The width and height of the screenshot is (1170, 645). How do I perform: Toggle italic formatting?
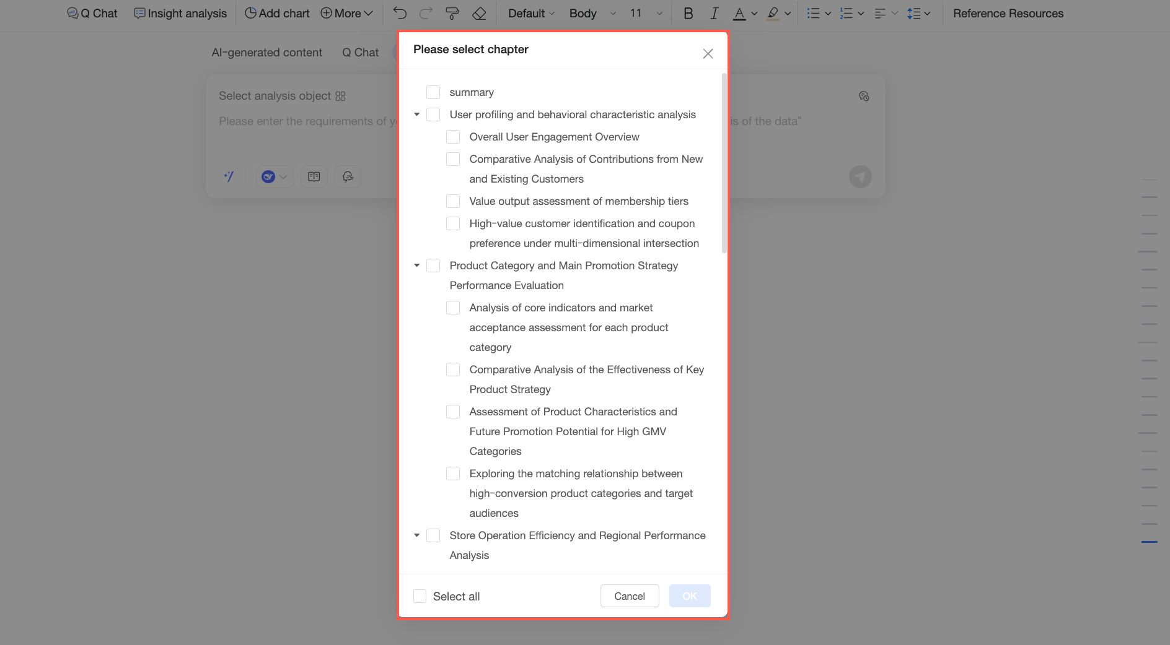[714, 14]
